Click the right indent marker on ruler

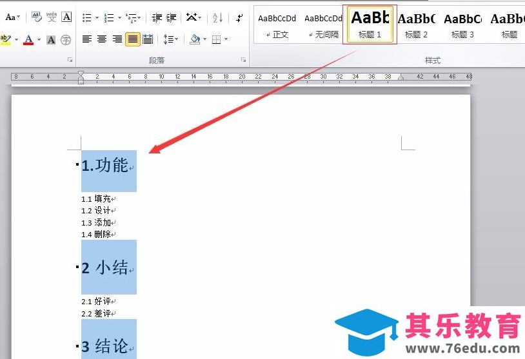[401, 77]
